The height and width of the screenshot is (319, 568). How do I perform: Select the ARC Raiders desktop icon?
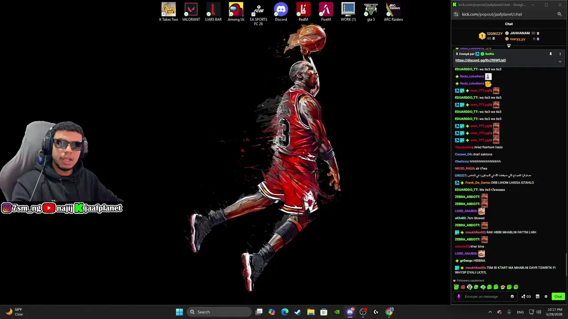click(x=393, y=12)
